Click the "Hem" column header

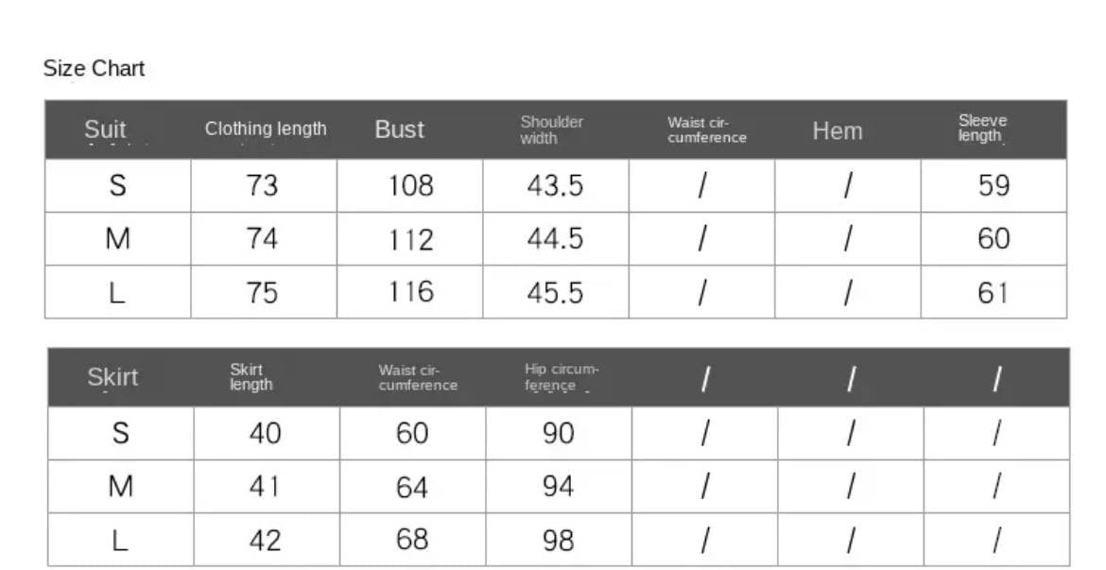(837, 130)
